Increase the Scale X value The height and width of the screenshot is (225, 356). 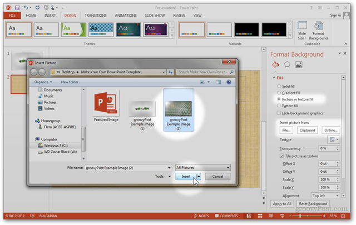pos(338,178)
